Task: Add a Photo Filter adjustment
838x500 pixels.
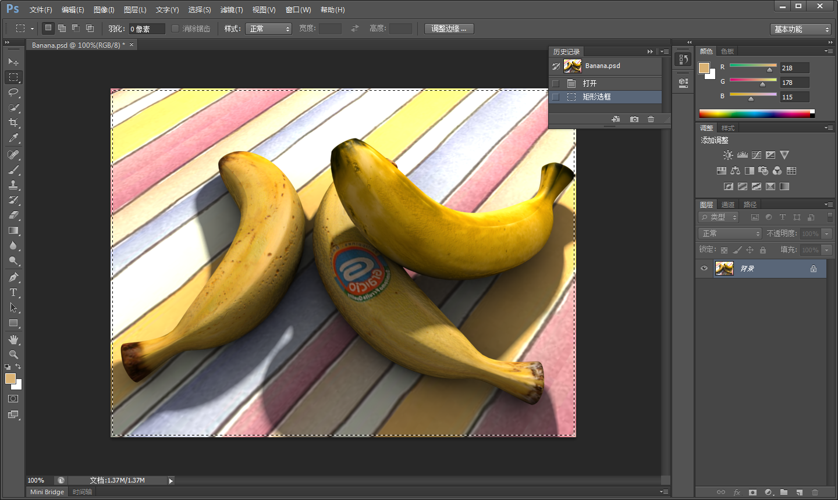Action: point(763,171)
